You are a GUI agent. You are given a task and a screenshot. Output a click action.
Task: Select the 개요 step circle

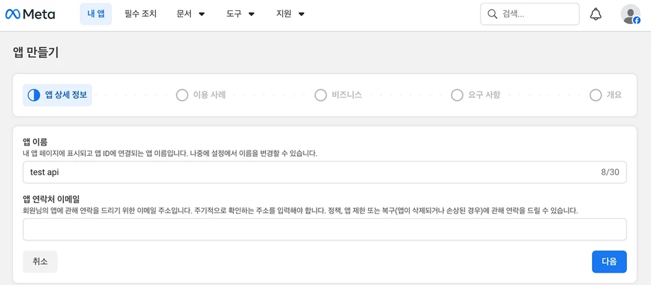tap(595, 95)
